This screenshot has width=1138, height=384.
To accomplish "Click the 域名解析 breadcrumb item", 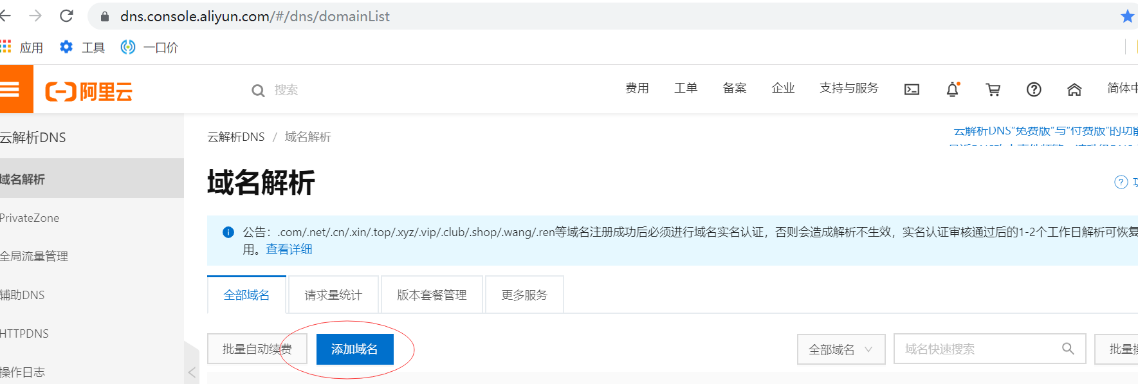I will (x=307, y=136).
